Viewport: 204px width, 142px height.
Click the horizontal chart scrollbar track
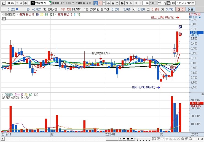[61, 139]
